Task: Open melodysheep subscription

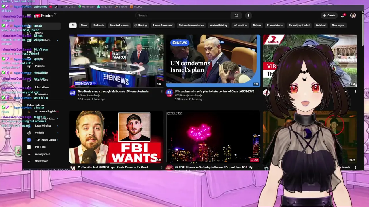Action: [43, 154]
